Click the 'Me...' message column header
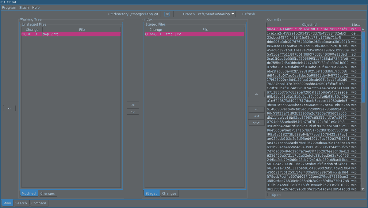This screenshot has height=208, width=368. pos(356,25)
